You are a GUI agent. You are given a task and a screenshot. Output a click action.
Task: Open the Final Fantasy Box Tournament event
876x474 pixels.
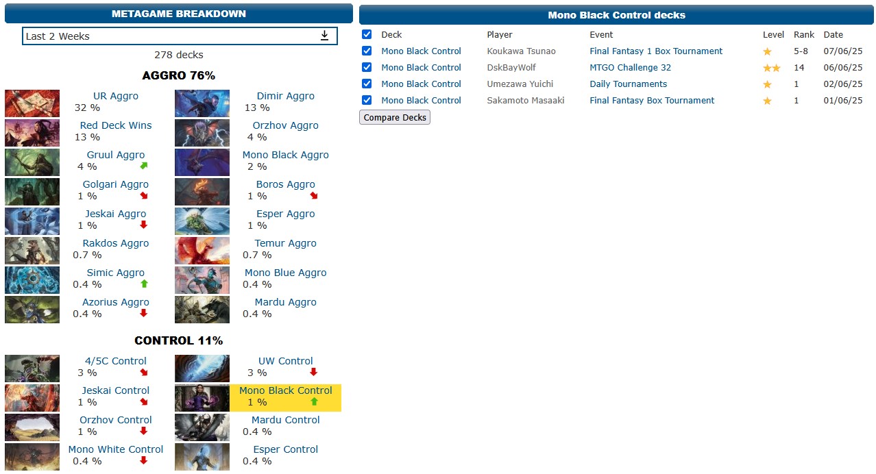(652, 100)
